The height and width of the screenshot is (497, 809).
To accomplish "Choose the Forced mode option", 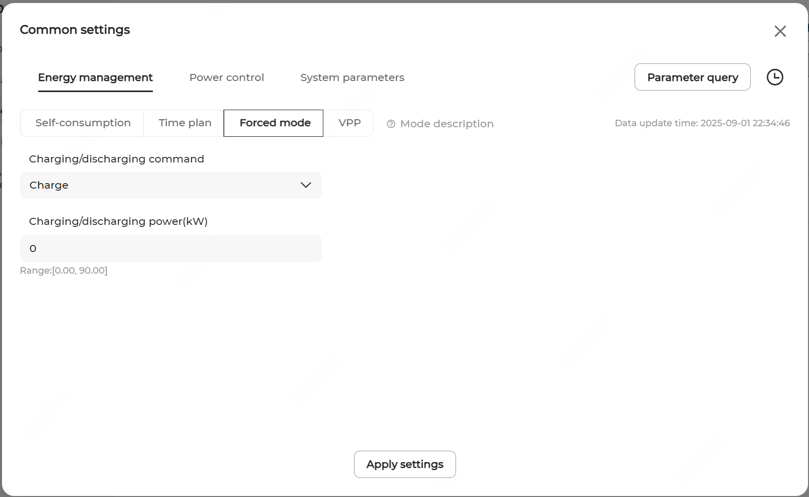I will [x=275, y=123].
